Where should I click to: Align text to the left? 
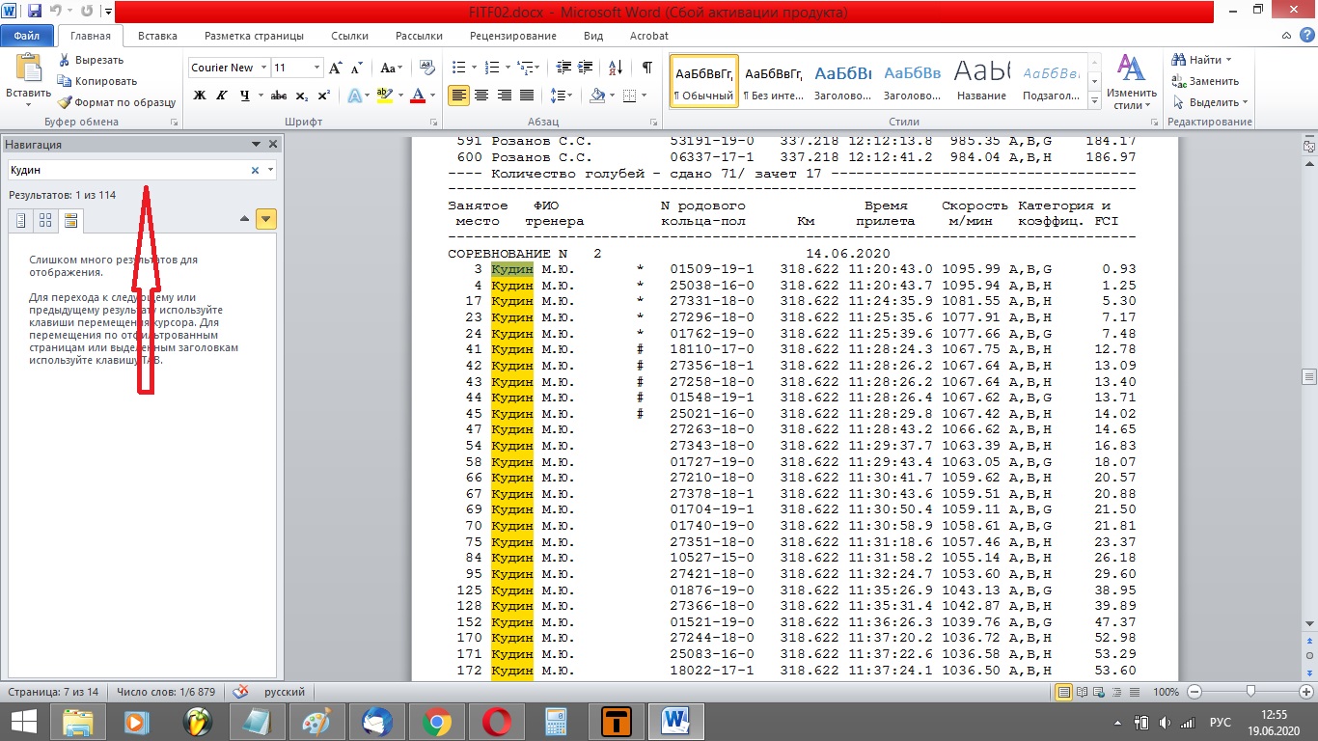[x=458, y=96]
